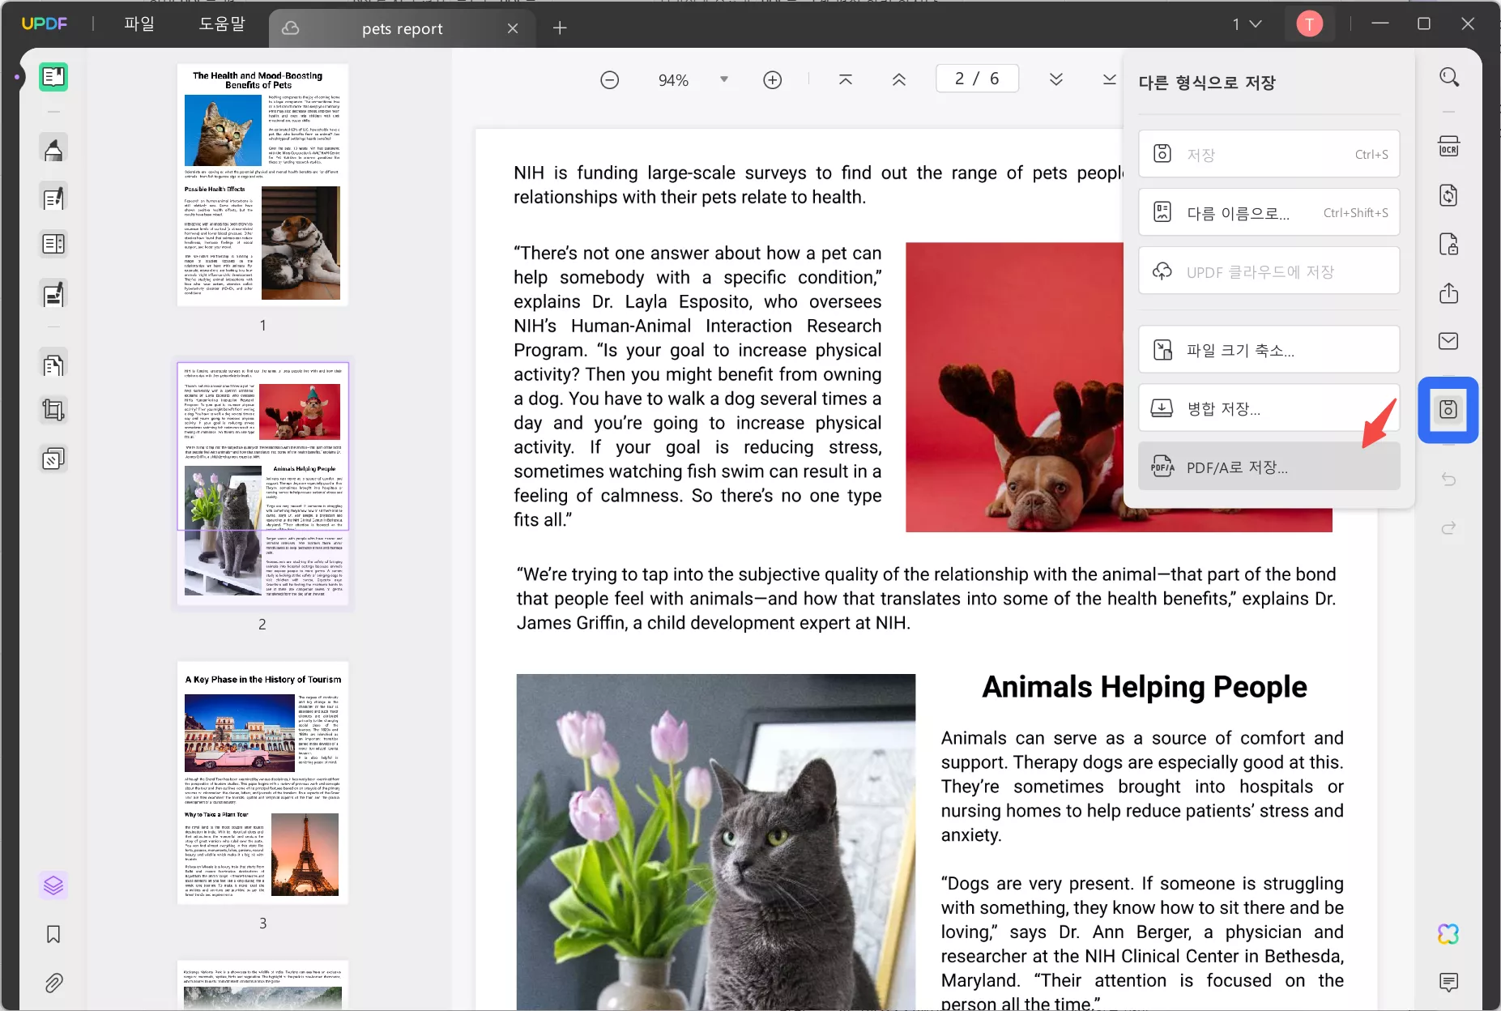The height and width of the screenshot is (1011, 1501).
Task: Open the 도움말 menu
Action: coord(222,24)
